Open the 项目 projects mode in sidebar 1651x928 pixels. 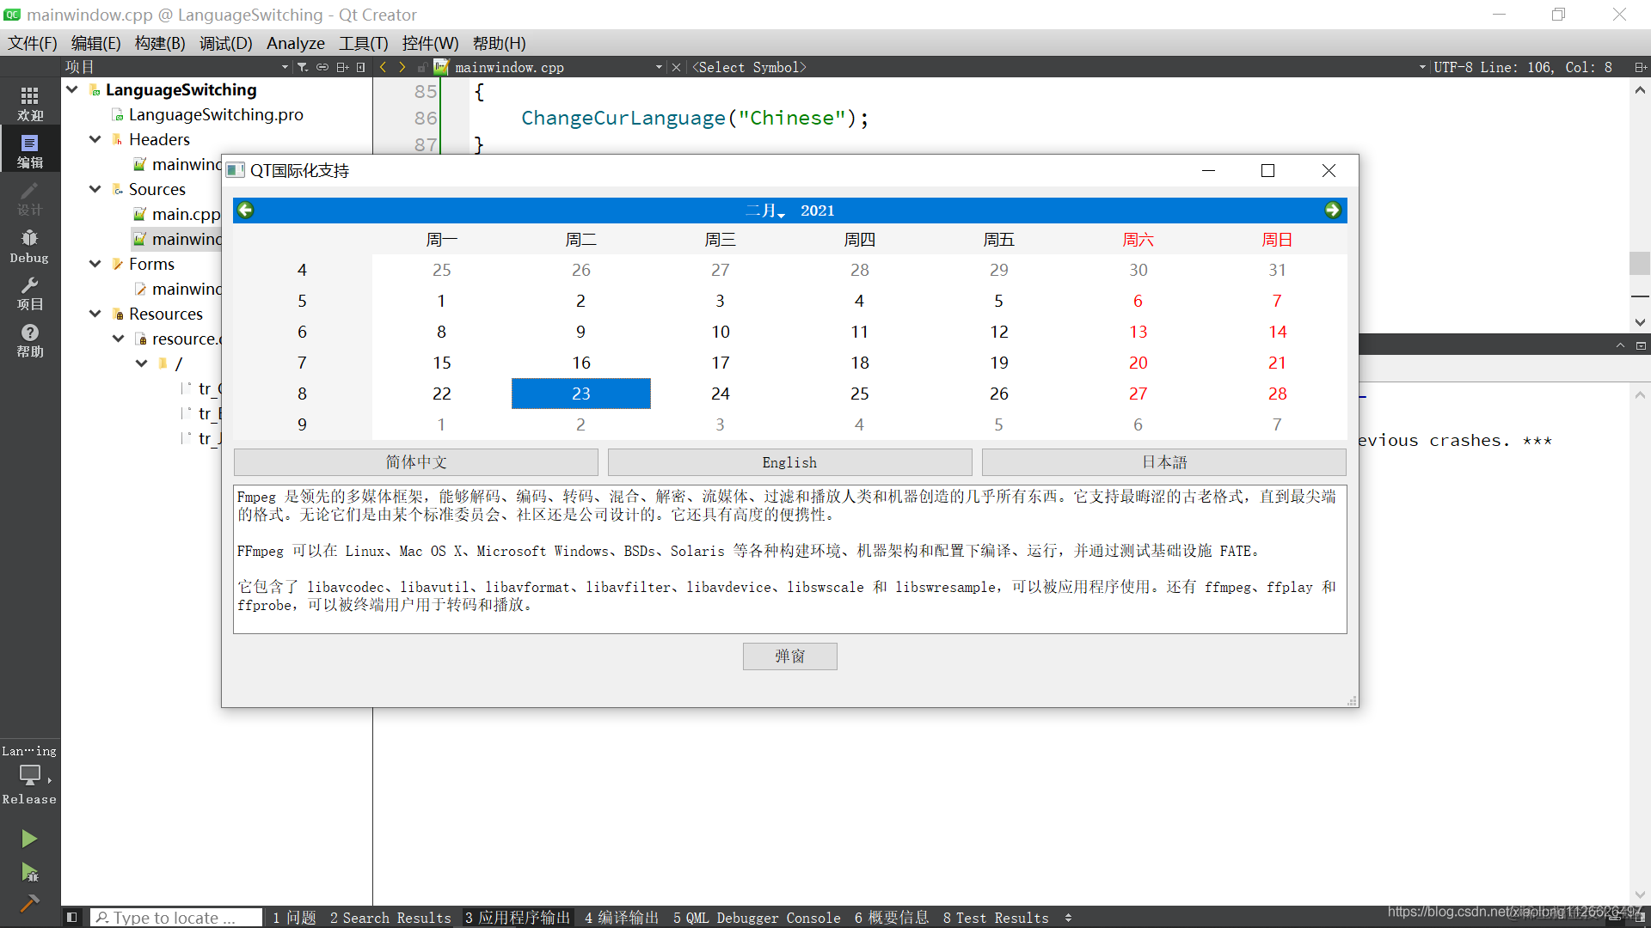click(x=30, y=292)
